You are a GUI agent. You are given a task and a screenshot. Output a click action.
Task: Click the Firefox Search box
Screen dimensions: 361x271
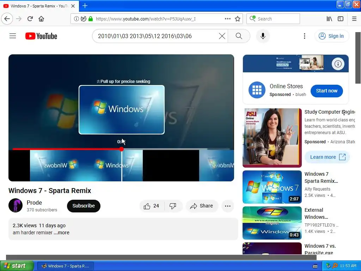pos(273,19)
